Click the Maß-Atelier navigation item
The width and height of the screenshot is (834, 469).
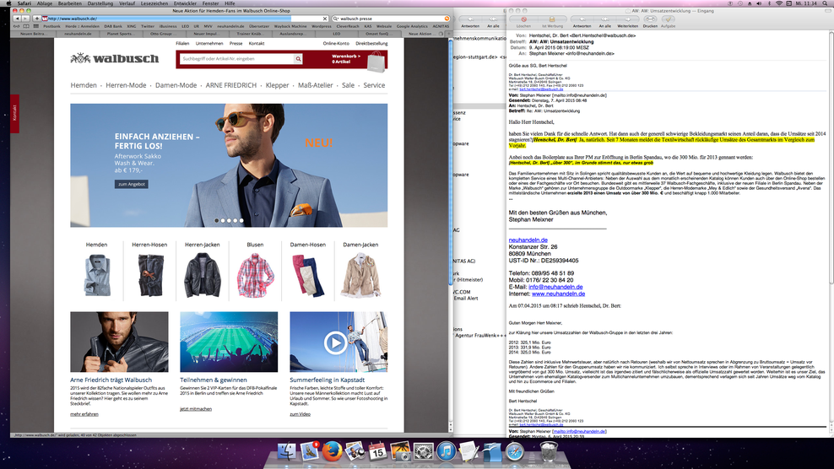pyautogui.click(x=316, y=85)
